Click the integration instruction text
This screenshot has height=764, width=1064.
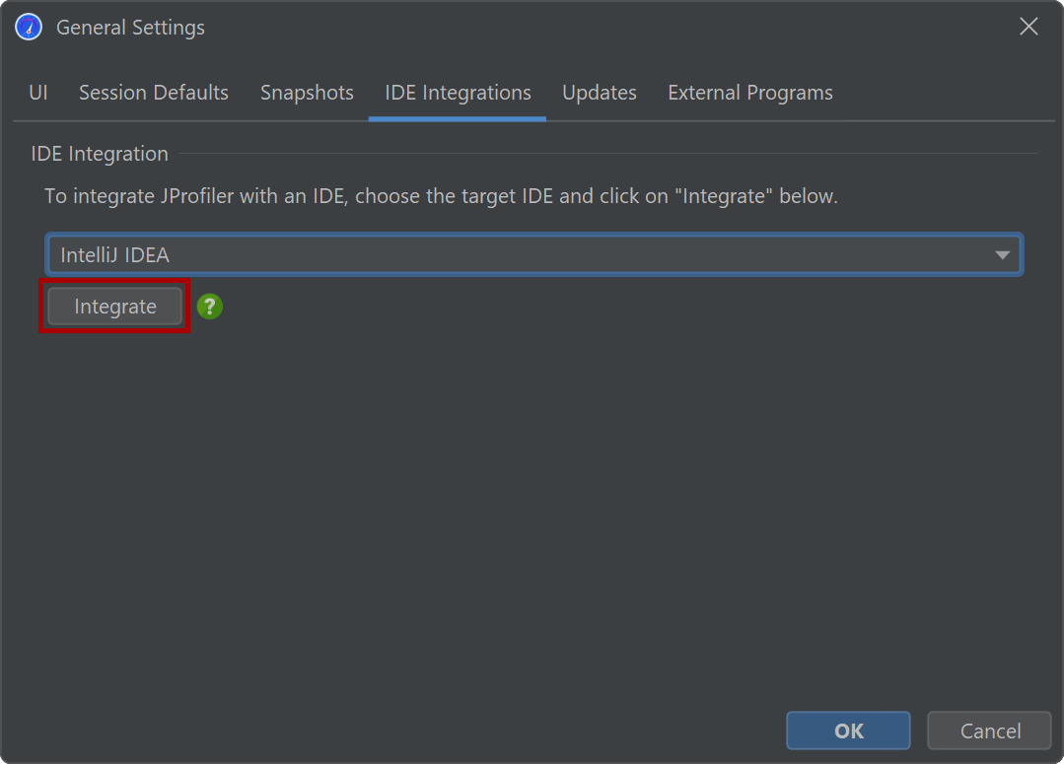pos(441,196)
